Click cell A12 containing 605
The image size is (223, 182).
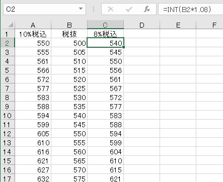[x=33, y=134]
